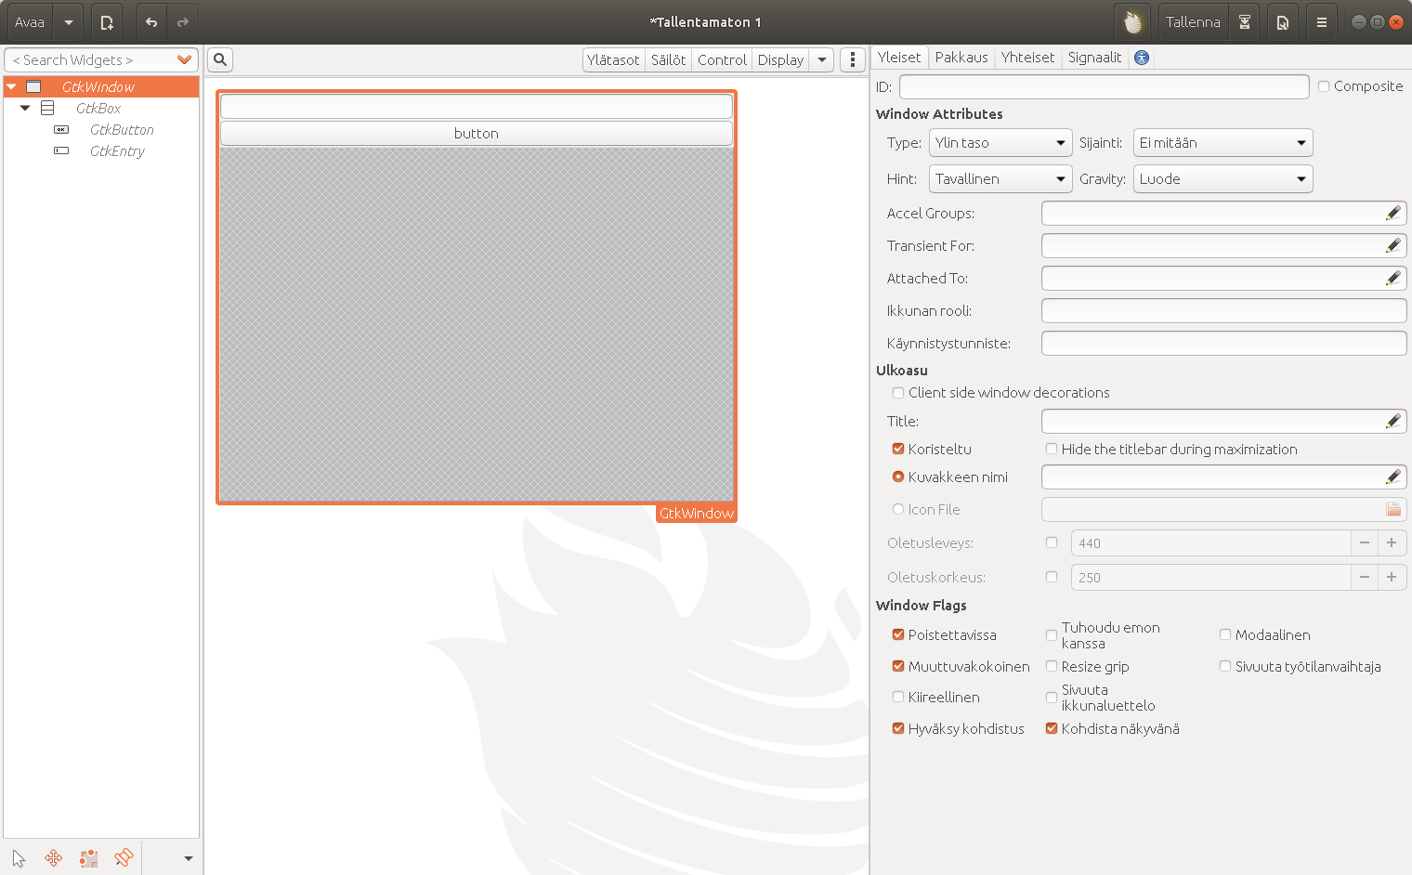Collapse the GtkBox tree node
The height and width of the screenshot is (875, 1412).
click(25, 109)
